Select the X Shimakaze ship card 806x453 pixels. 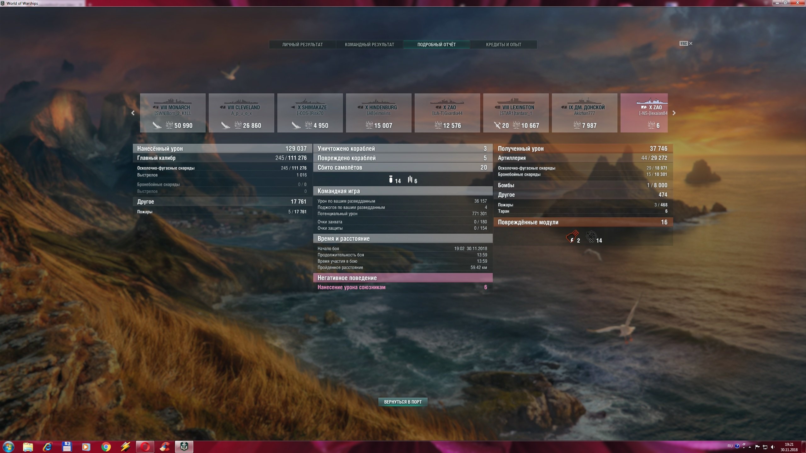coord(310,113)
